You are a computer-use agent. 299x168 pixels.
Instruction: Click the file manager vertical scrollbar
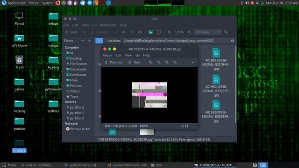(235, 84)
